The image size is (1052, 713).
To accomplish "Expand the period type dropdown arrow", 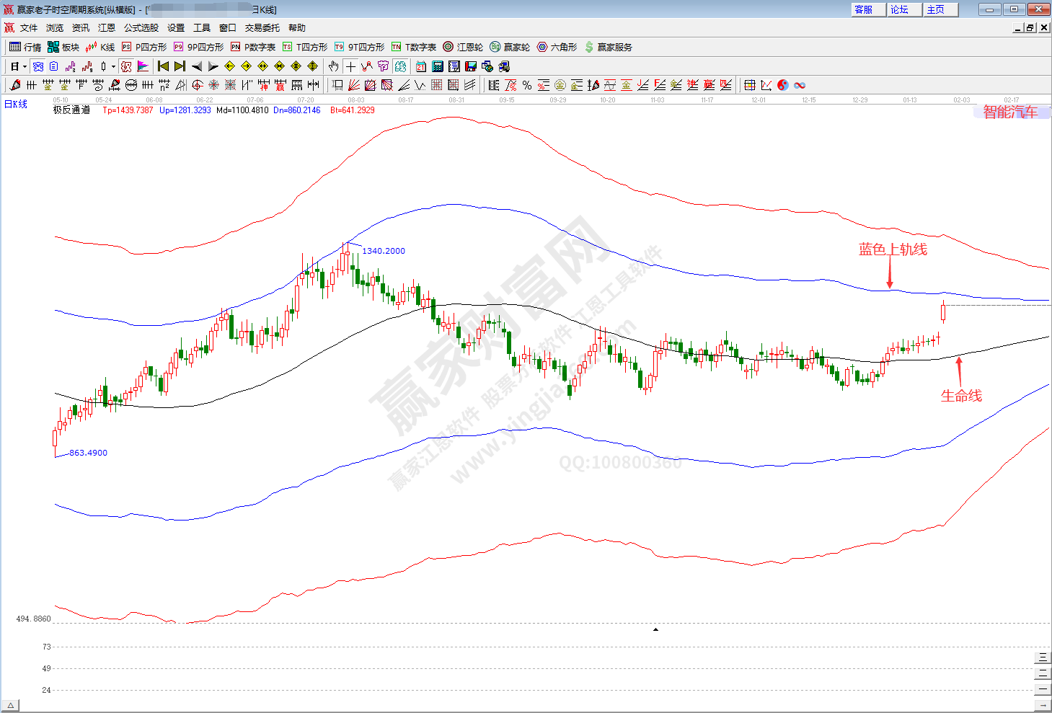I will click(x=25, y=66).
